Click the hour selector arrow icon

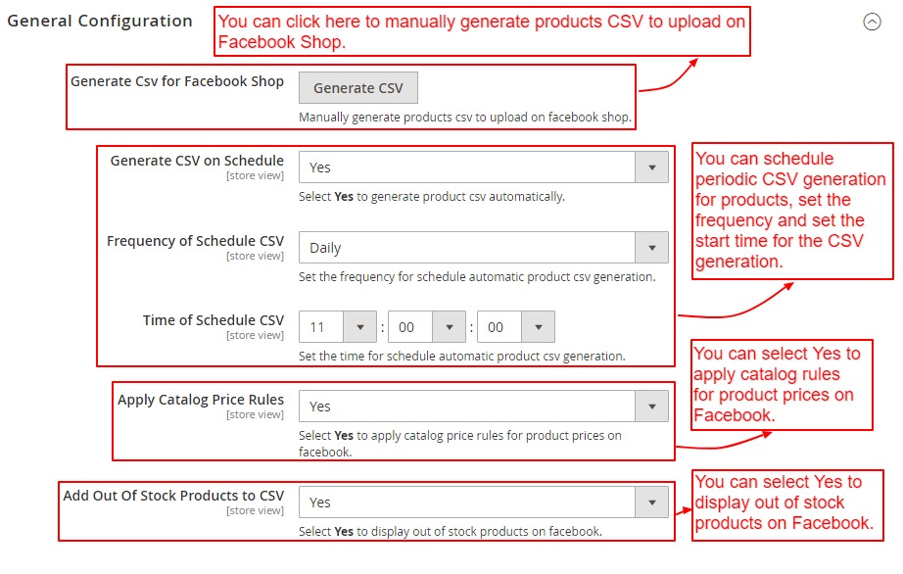click(x=360, y=327)
